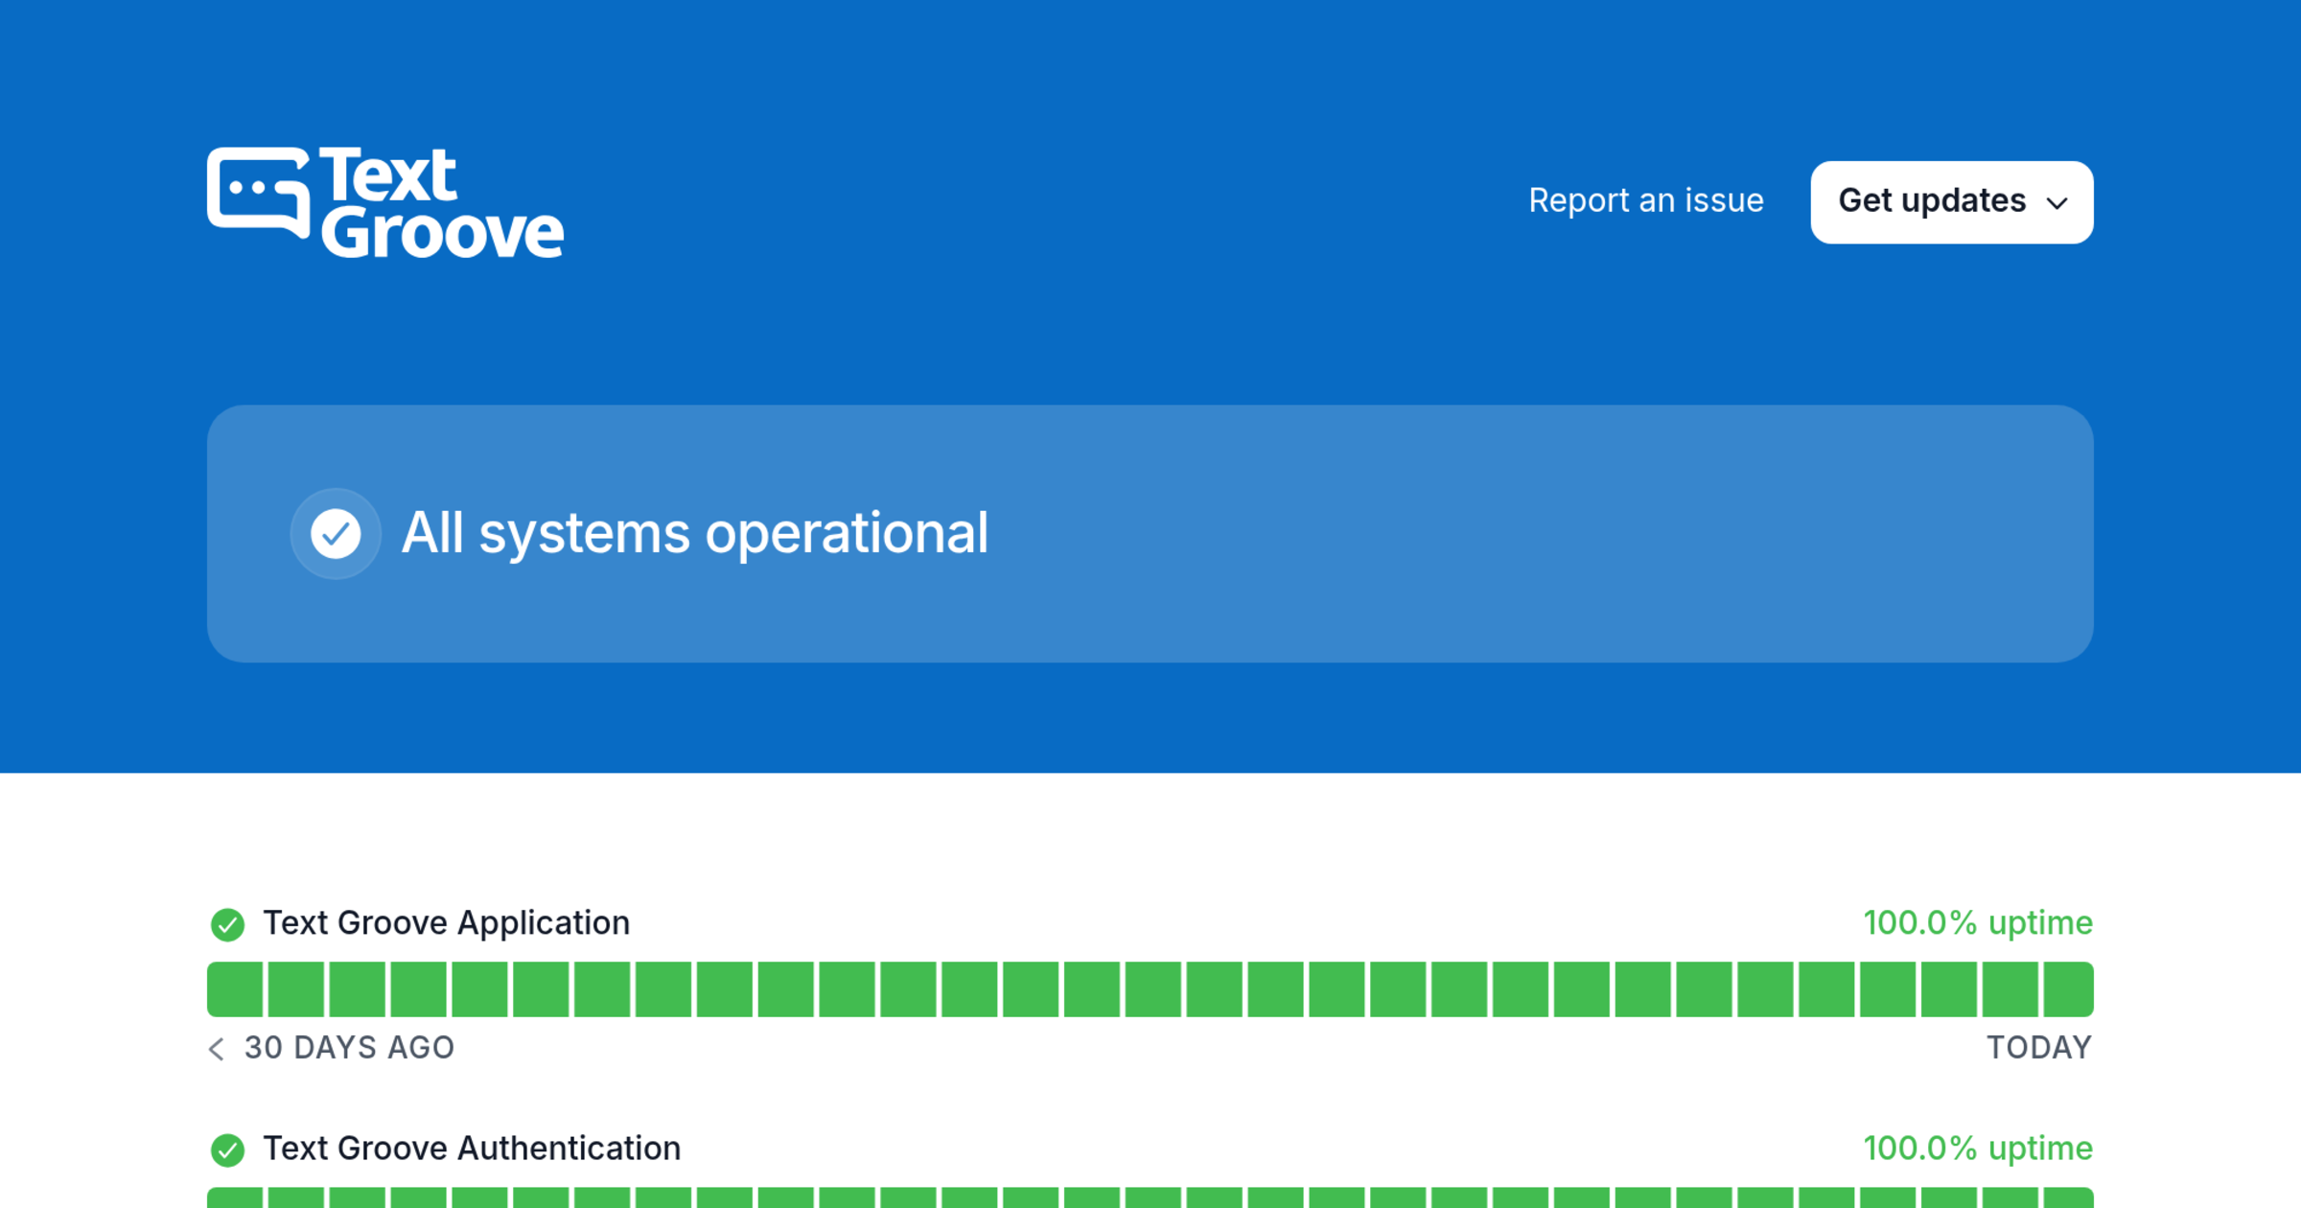Click the TODAY label under the uptime bar

[2039, 1048]
